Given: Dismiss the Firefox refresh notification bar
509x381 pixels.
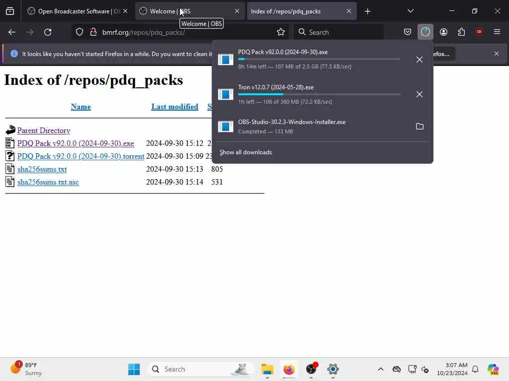Looking at the screenshot, I should 497,54.
